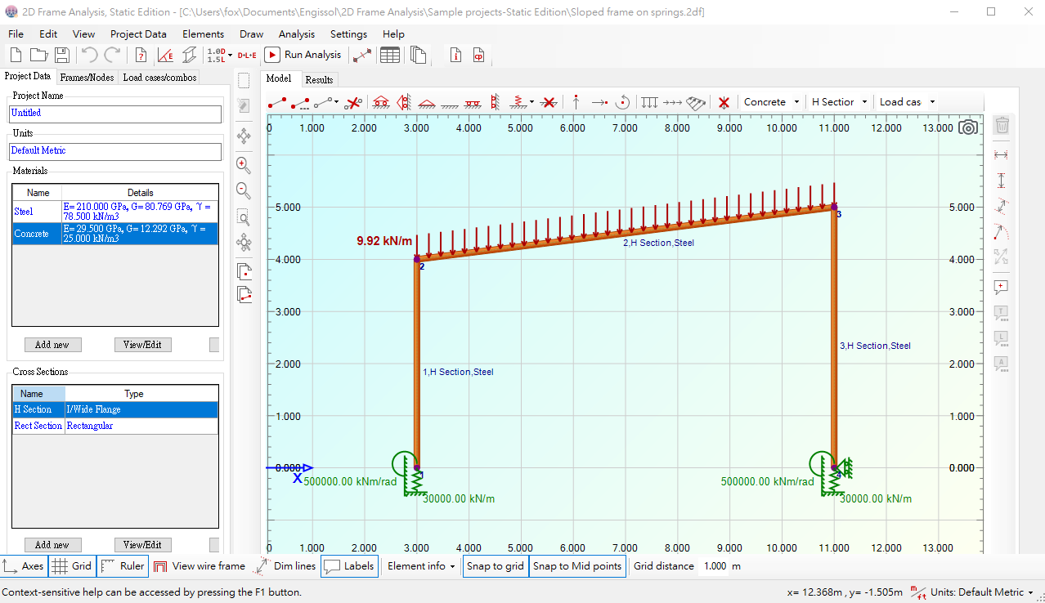Click the Run Analysis button
The width and height of the screenshot is (1045, 603).
coord(303,55)
